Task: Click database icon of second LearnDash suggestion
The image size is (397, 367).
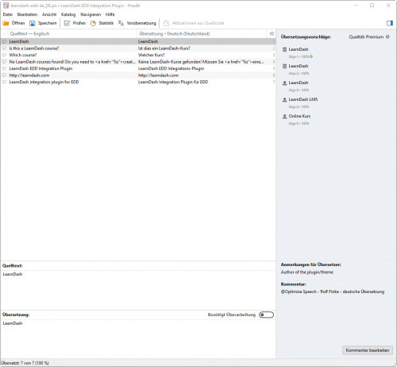Action: coord(284,66)
